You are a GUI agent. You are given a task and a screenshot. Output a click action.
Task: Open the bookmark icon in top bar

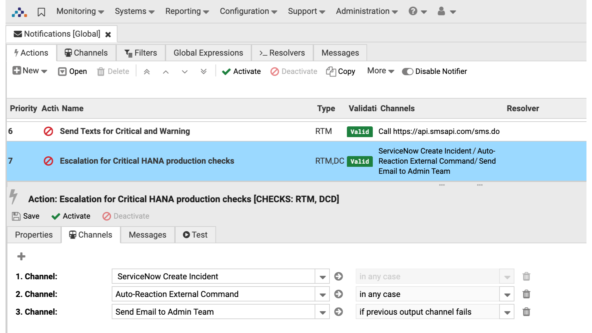pos(41,12)
